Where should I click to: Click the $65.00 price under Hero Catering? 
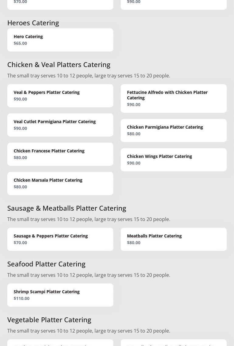(x=20, y=43)
